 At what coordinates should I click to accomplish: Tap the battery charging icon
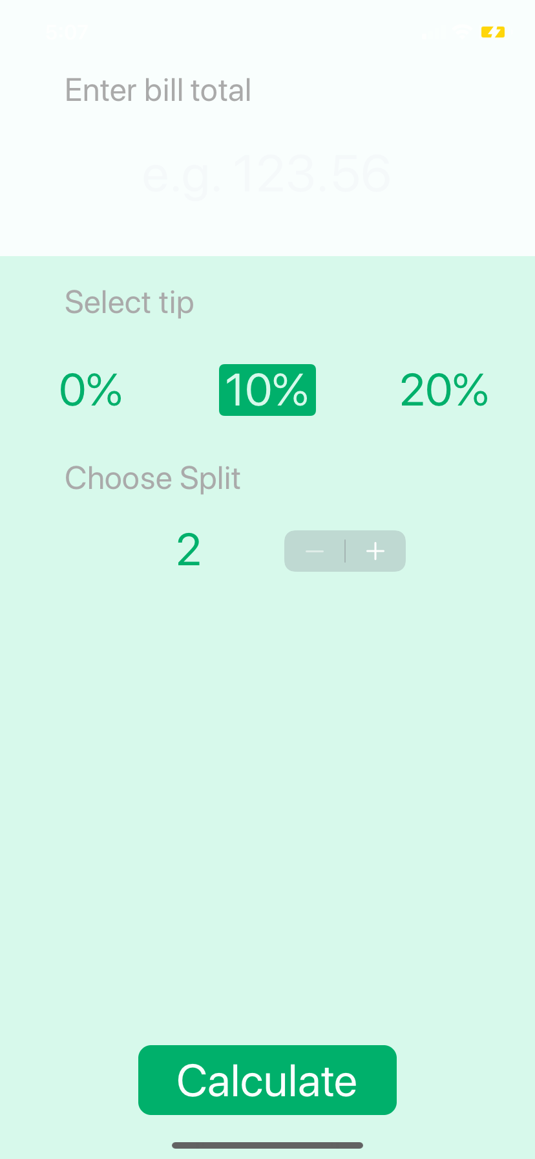tap(493, 32)
